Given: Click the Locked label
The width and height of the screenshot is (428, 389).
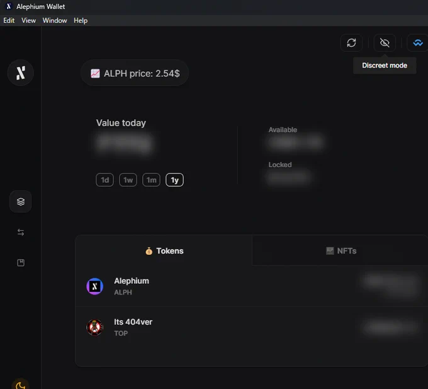Looking at the screenshot, I should point(280,165).
